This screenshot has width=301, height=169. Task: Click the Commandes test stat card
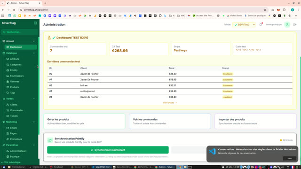(x=77, y=49)
